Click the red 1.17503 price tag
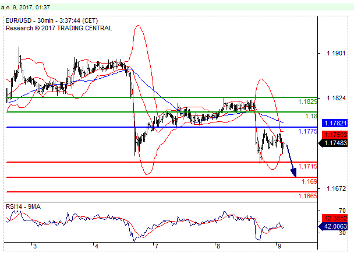 click(335, 135)
